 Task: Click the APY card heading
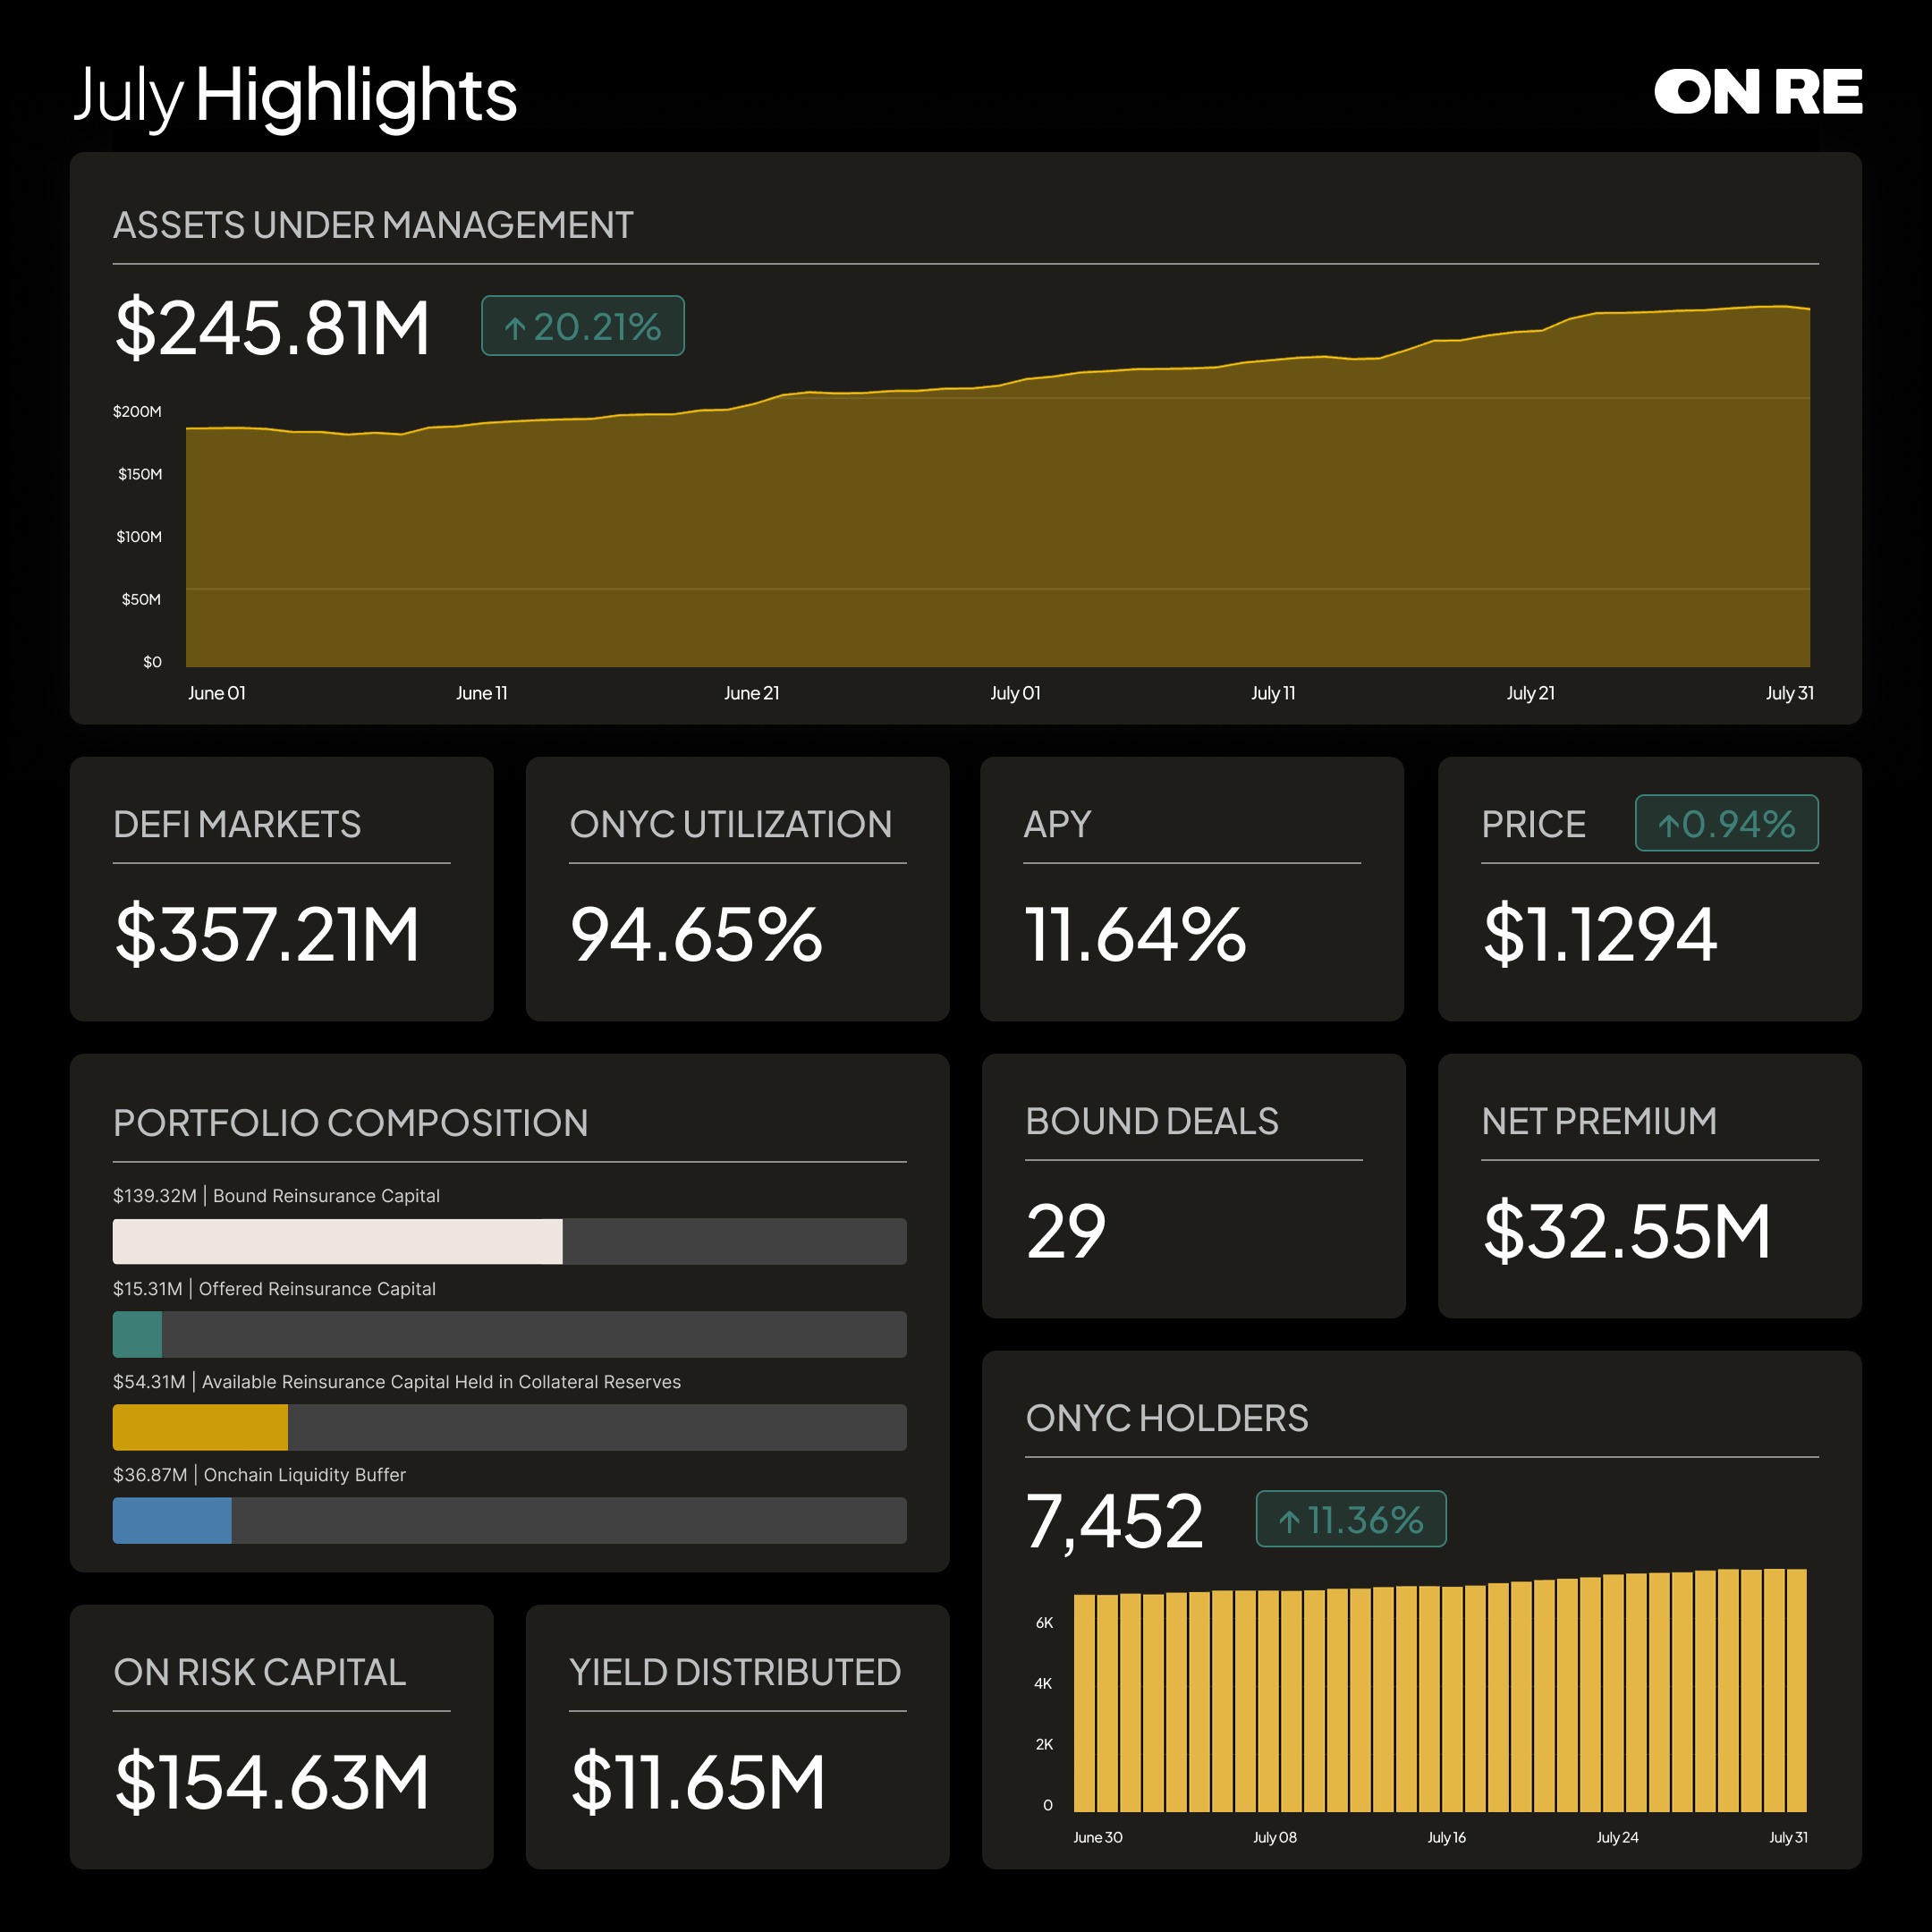(1057, 824)
